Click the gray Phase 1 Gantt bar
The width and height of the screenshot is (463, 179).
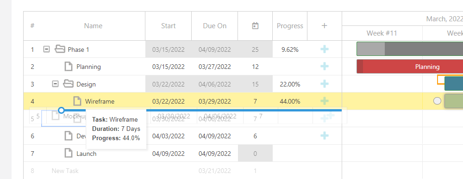click(x=410, y=49)
